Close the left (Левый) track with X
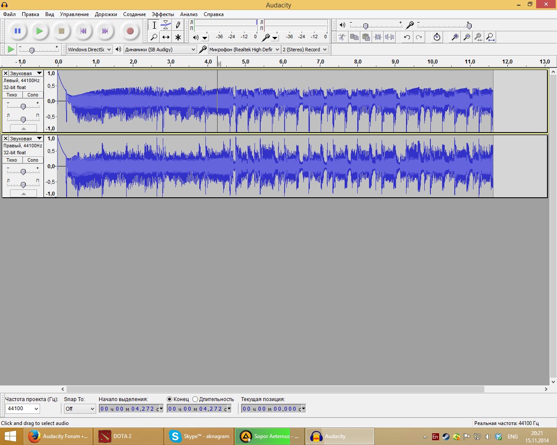 (6, 73)
